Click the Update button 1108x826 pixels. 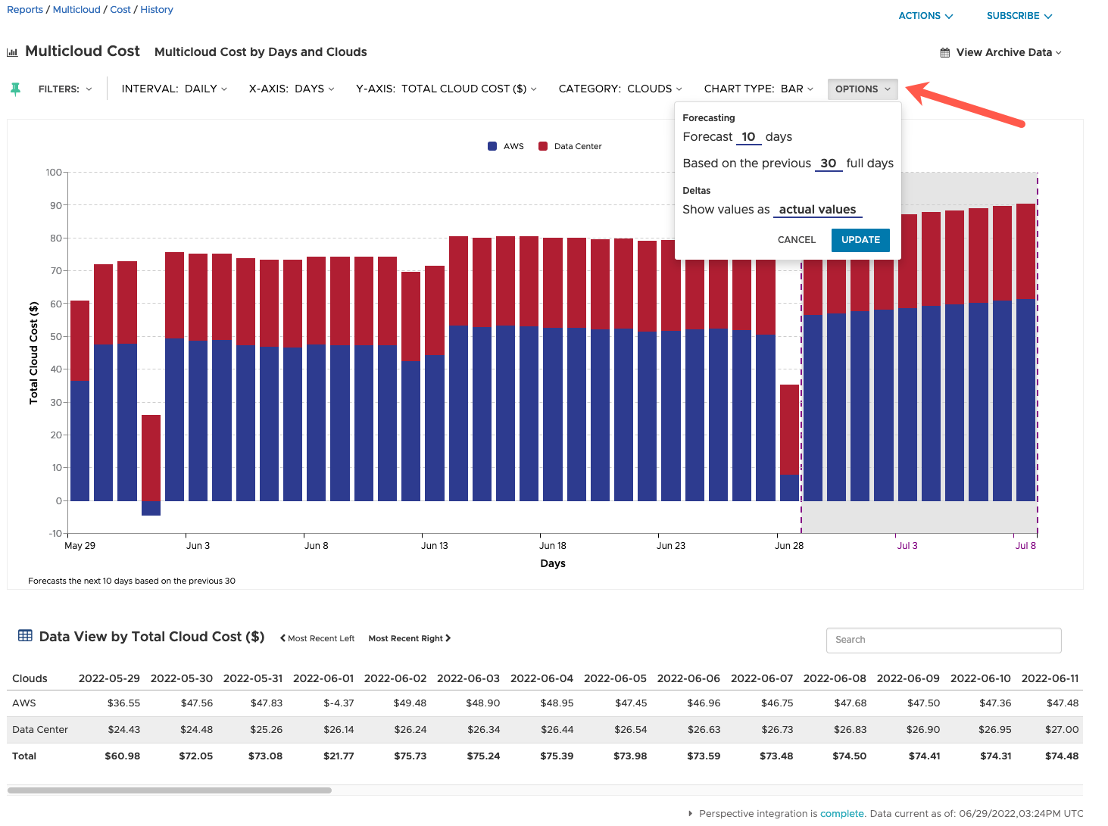(x=860, y=240)
